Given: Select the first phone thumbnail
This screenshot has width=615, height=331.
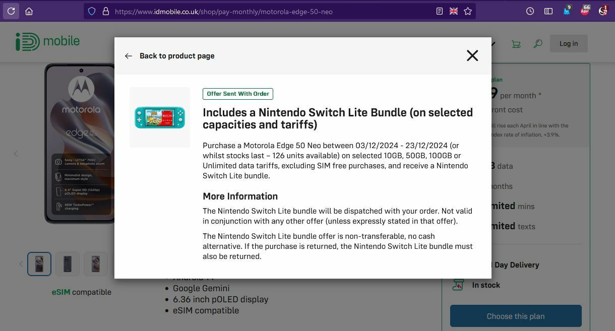Looking at the screenshot, I should coord(39,264).
